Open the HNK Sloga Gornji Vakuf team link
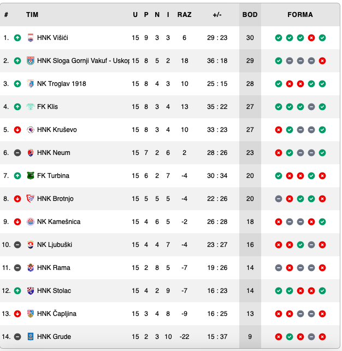 point(83,61)
